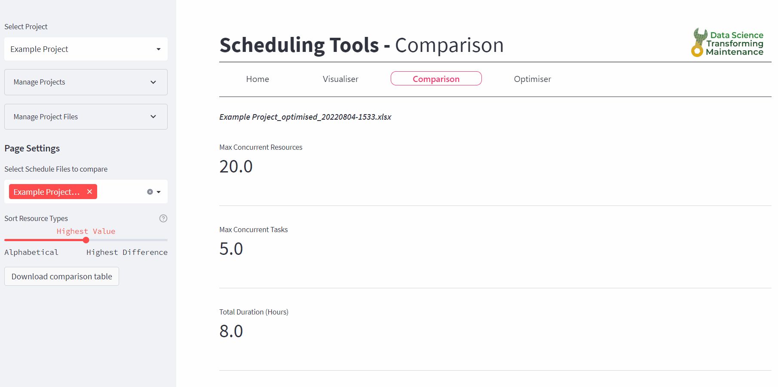The width and height of the screenshot is (778, 387).
Task: Remove the Example Project file tag
Action: [x=89, y=192]
